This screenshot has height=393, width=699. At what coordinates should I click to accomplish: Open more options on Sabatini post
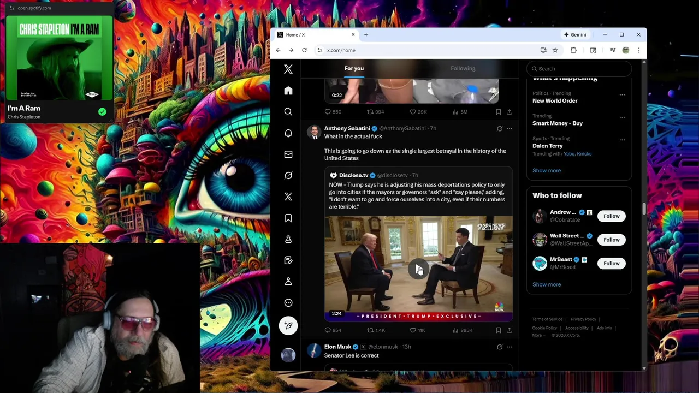[509, 129]
